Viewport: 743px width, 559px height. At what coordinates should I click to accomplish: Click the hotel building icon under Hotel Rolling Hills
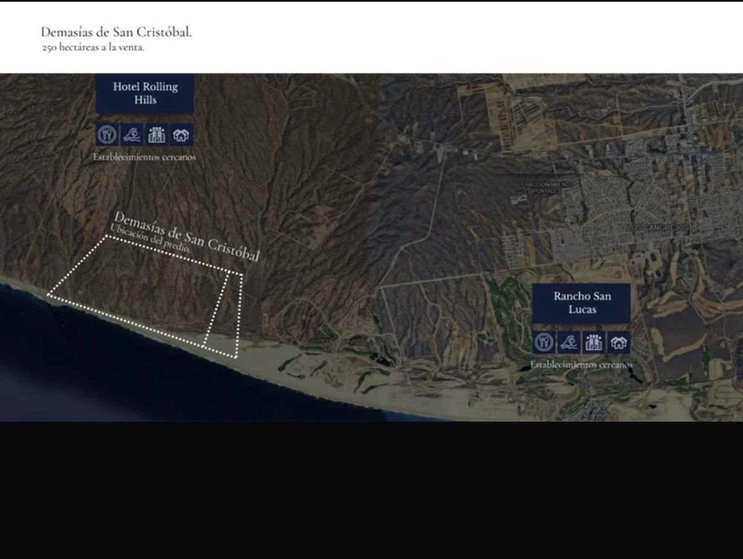[x=157, y=134]
